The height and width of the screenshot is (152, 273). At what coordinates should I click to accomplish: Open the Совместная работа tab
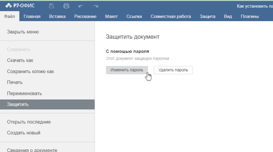(x=171, y=17)
